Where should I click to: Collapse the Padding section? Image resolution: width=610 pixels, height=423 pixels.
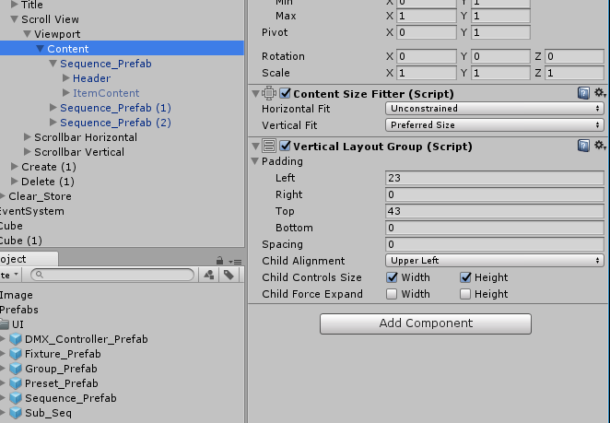(255, 161)
